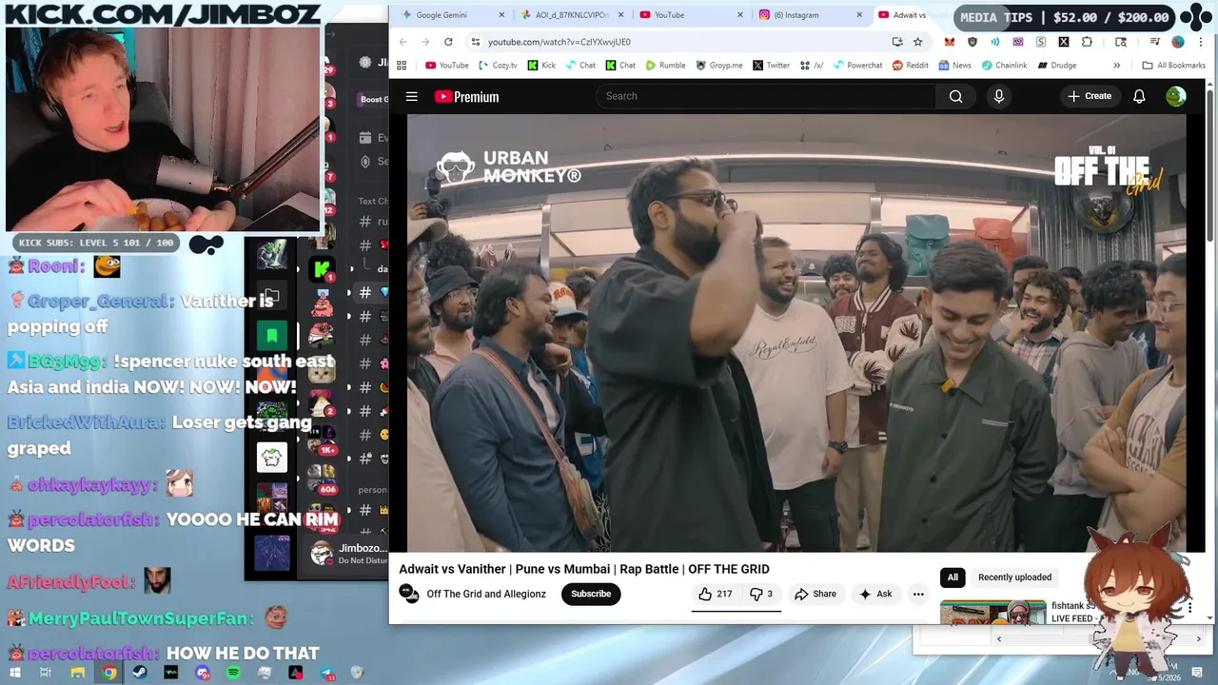Bookmark this page with the star icon
This screenshot has height=685, width=1218.
pos(918,42)
